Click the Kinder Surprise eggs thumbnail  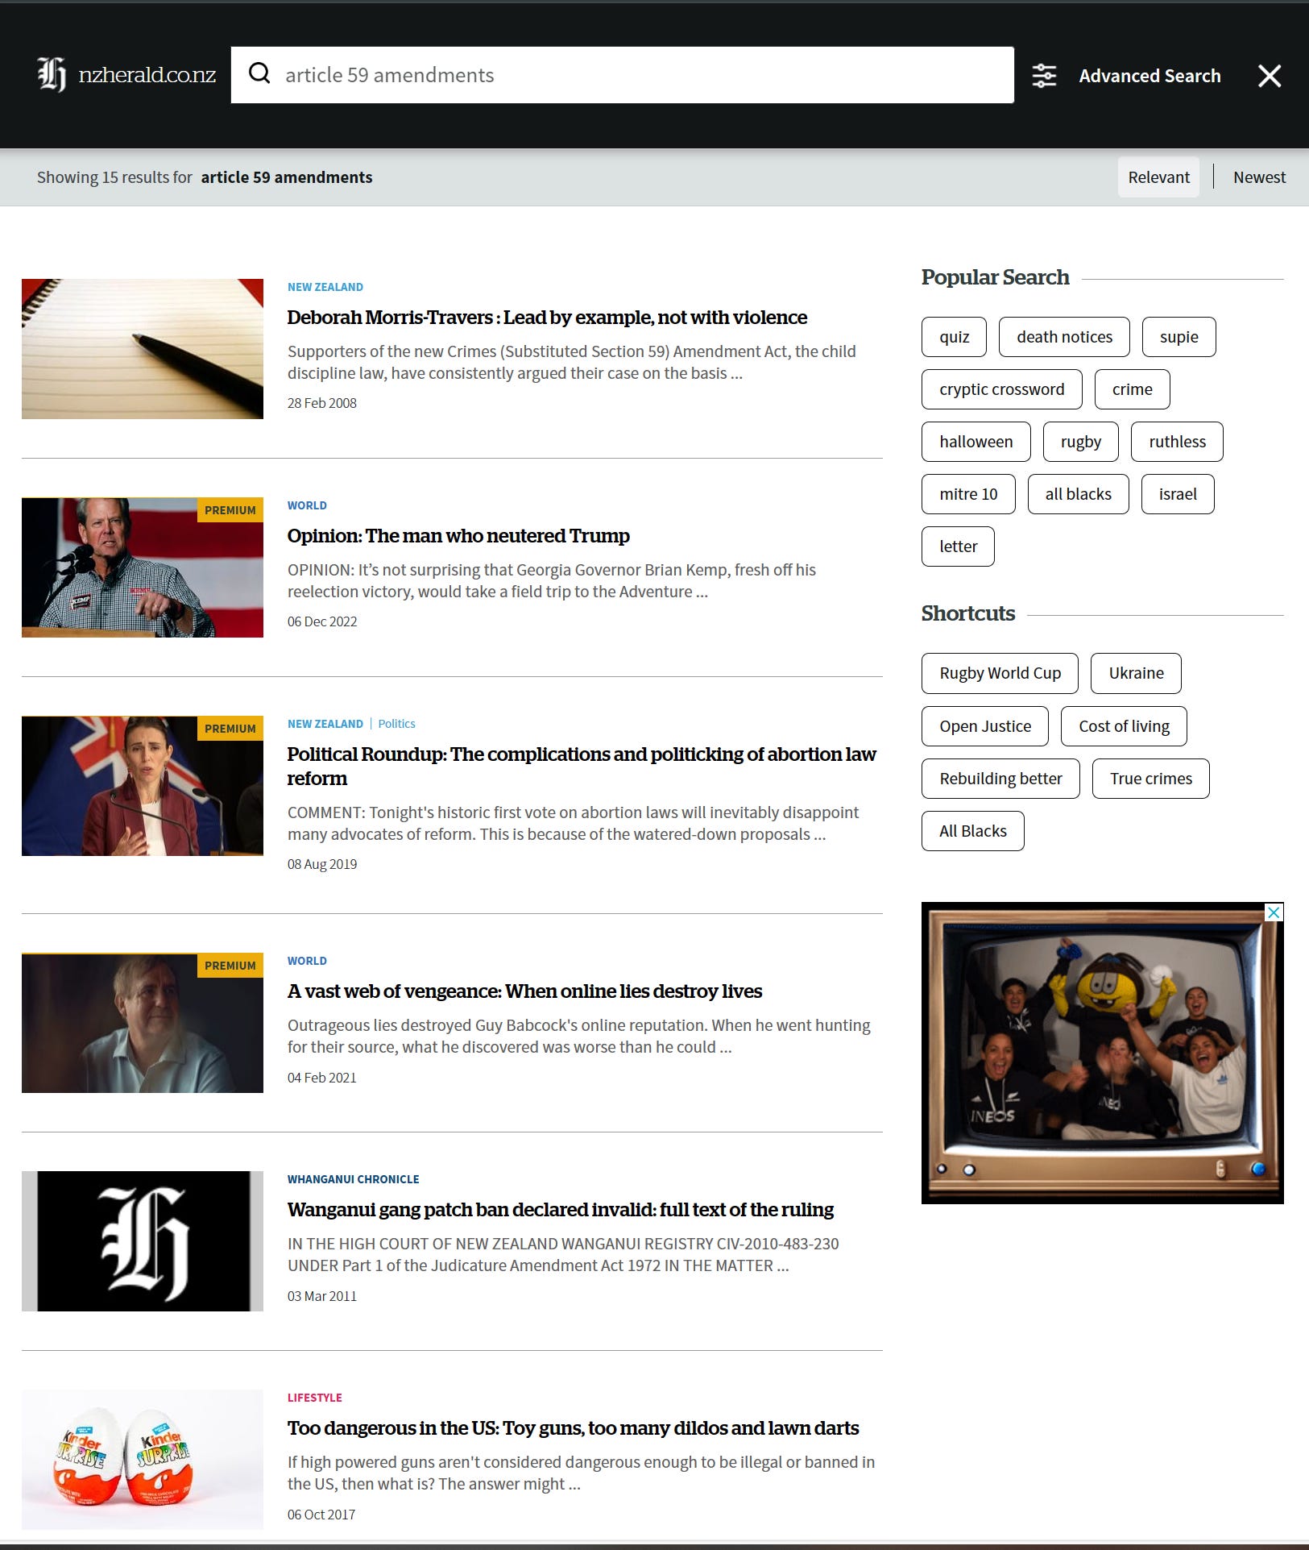point(143,1460)
